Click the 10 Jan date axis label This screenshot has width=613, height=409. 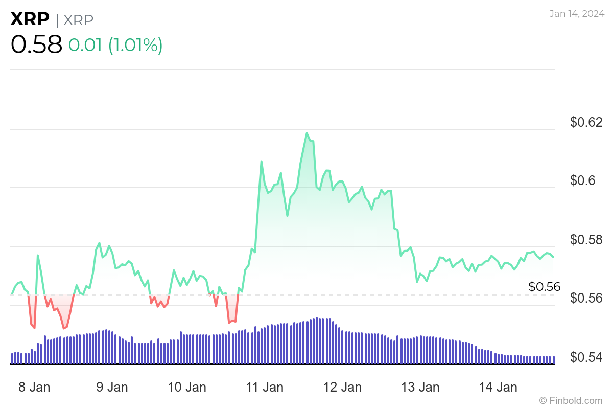click(188, 388)
